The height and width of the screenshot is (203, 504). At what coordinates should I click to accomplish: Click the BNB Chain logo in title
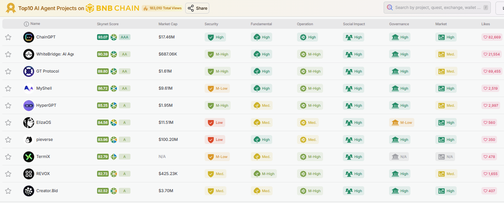click(113, 8)
